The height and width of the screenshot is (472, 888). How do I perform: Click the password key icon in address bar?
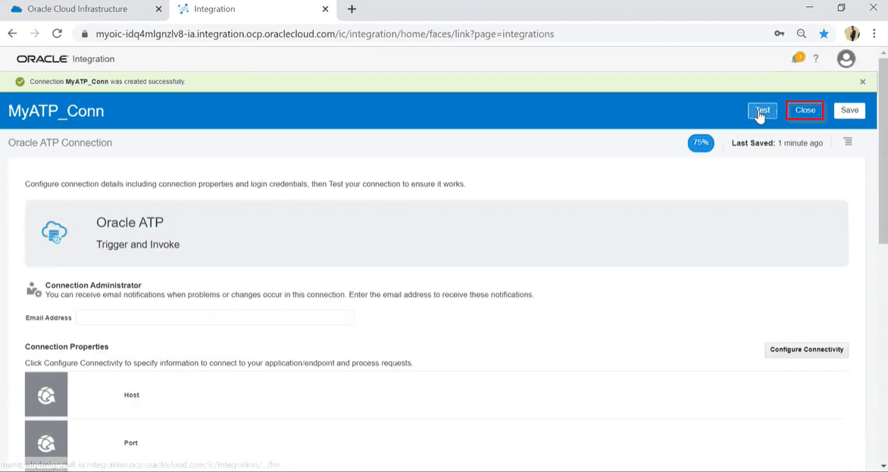tap(779, 34)
